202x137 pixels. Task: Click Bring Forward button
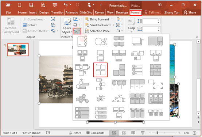pos(97,19)
